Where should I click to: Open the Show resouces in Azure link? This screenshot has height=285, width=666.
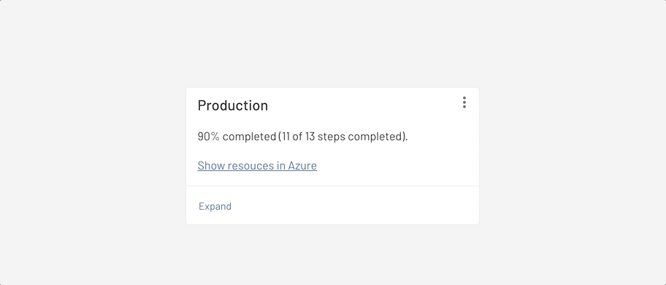[257, 165]
